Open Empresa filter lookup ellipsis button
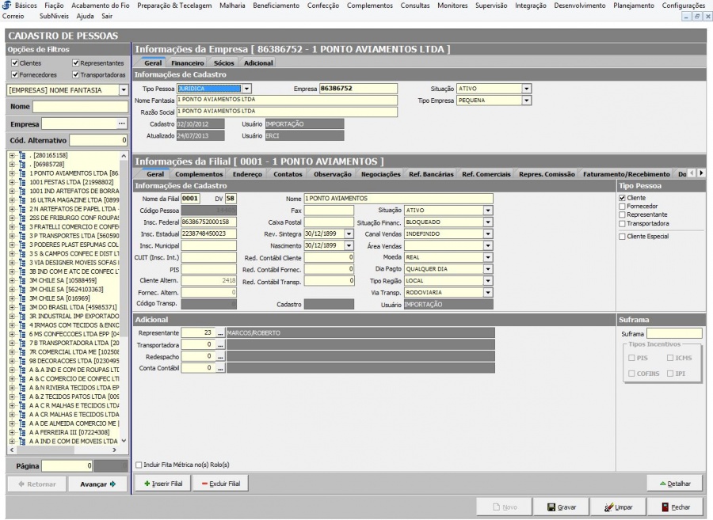The width and height of the screenshot is (713, 520). tap(121, 124)
